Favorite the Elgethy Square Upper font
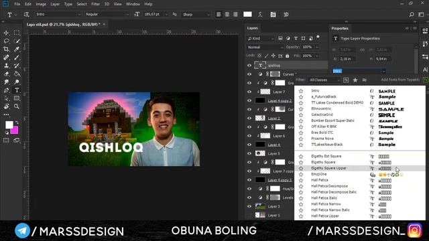This screenshot has height=241, width=429. click(301, 168)
